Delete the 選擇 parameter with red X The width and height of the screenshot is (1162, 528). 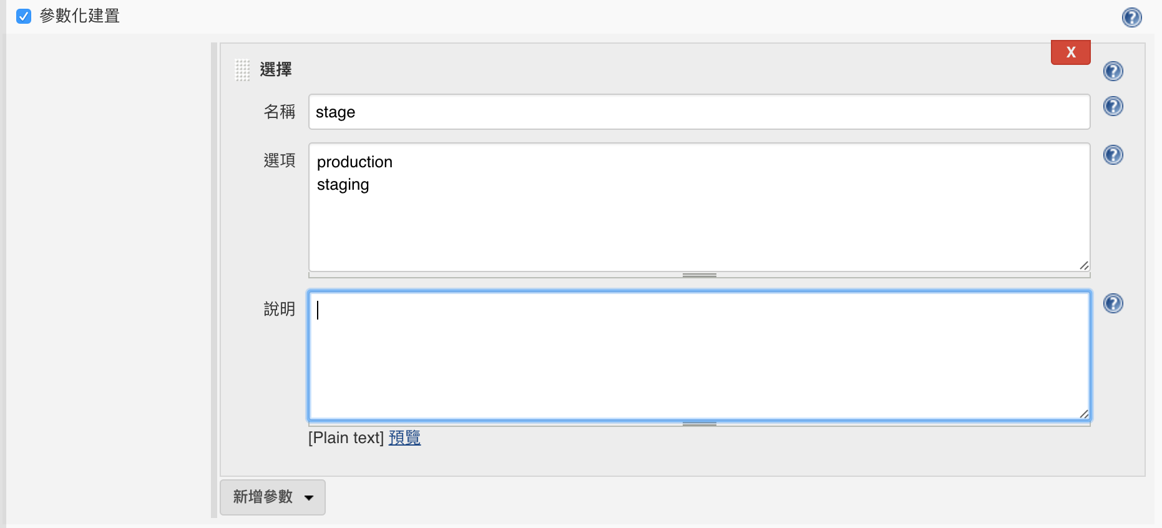1071,52
